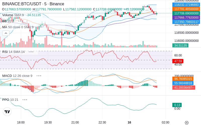Click the close value C117708.69000000

click(108, 9)
